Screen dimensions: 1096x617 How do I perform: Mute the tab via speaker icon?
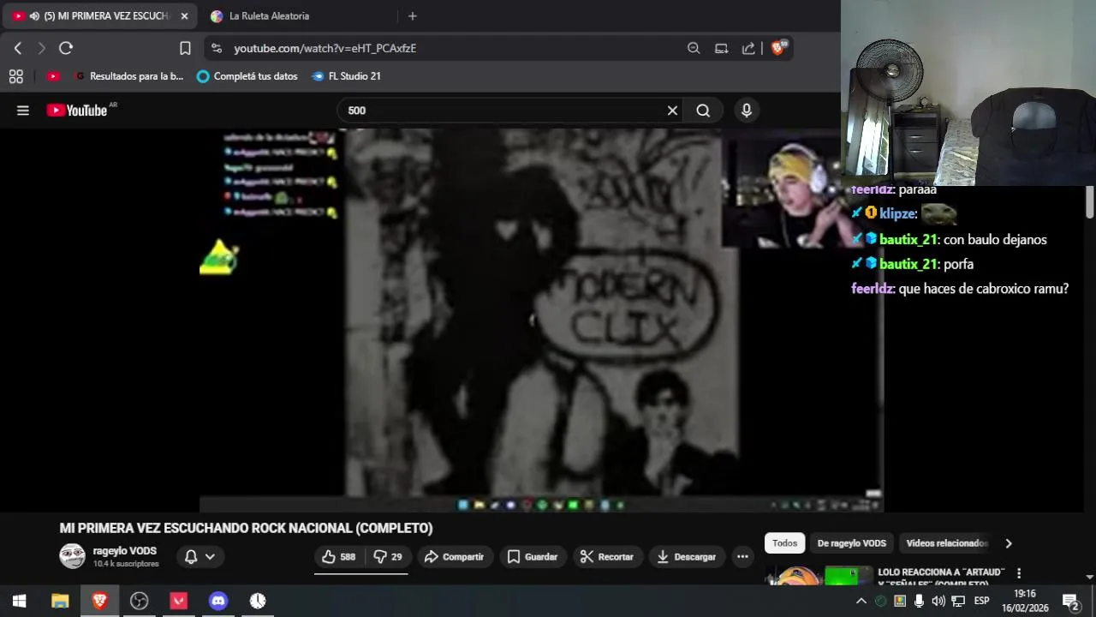(x=34, y=16)
